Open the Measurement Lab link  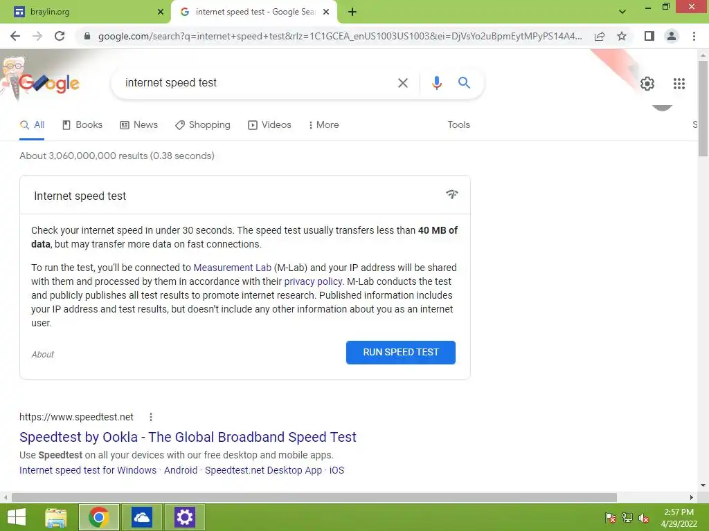tap(233, 268)
